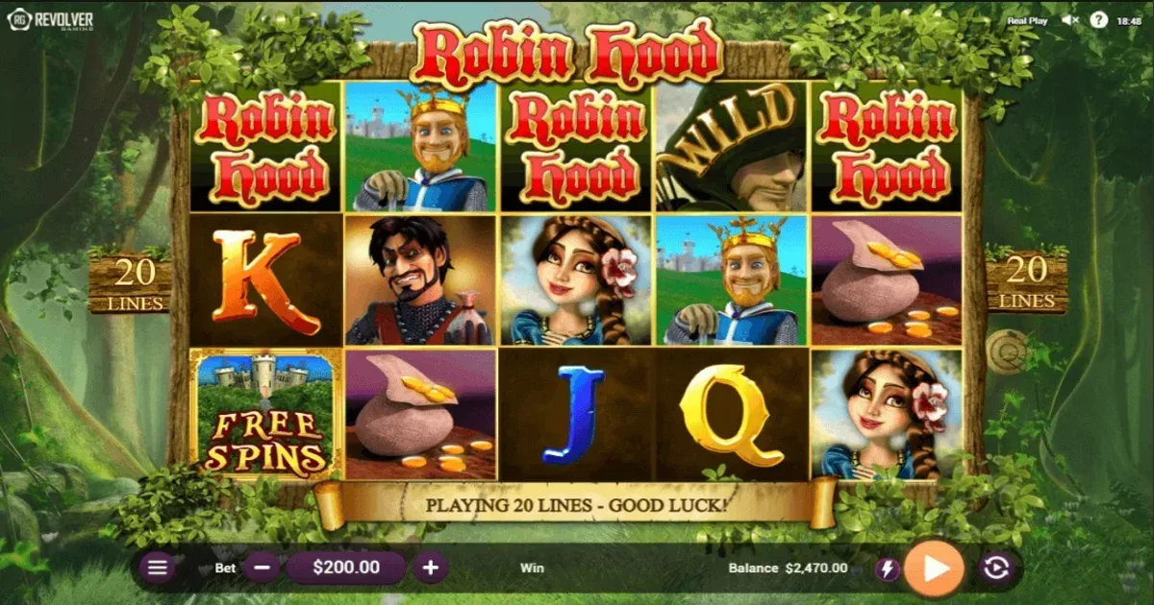Click the archery target on right tree
The width and height of the screenshot is (1154, 605).
pyautogui.click(x=1007, y=351)
